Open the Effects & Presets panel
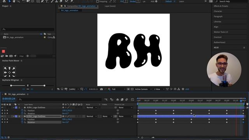 [x=221, y=6]
